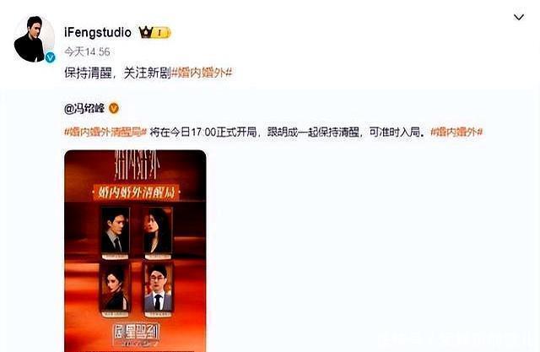
Task: Click the blue verified badge on avatar
Action: [51, 57]
